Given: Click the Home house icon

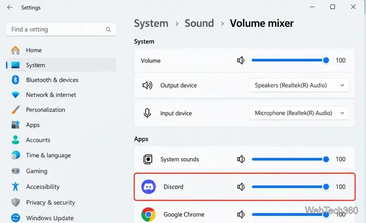Looking at the screenshot, I should click(15, 50).
